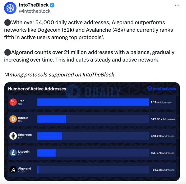Click the Tron active addresses bar
This screenshot has width=186, height=184.
point(93,102)
